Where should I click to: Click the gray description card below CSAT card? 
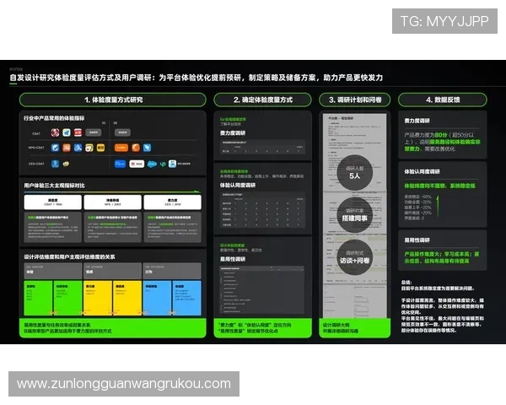point(53,227)
